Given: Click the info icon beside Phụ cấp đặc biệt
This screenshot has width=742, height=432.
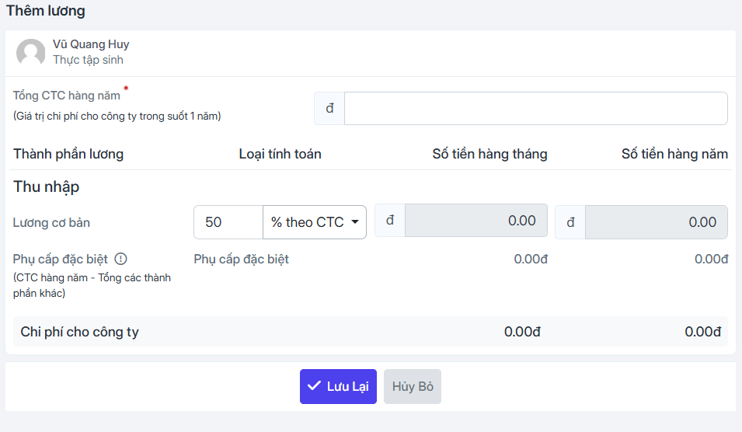Looking at the screenshot, I should [x=121, y=259].
